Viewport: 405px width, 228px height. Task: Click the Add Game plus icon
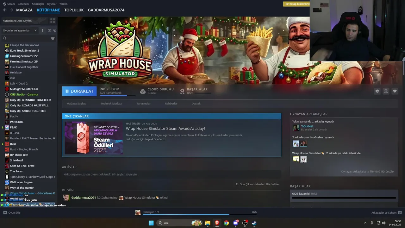(x=5, y=213)
